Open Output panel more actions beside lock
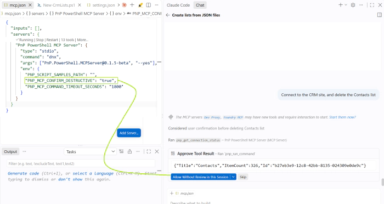 tap(138, 151)
